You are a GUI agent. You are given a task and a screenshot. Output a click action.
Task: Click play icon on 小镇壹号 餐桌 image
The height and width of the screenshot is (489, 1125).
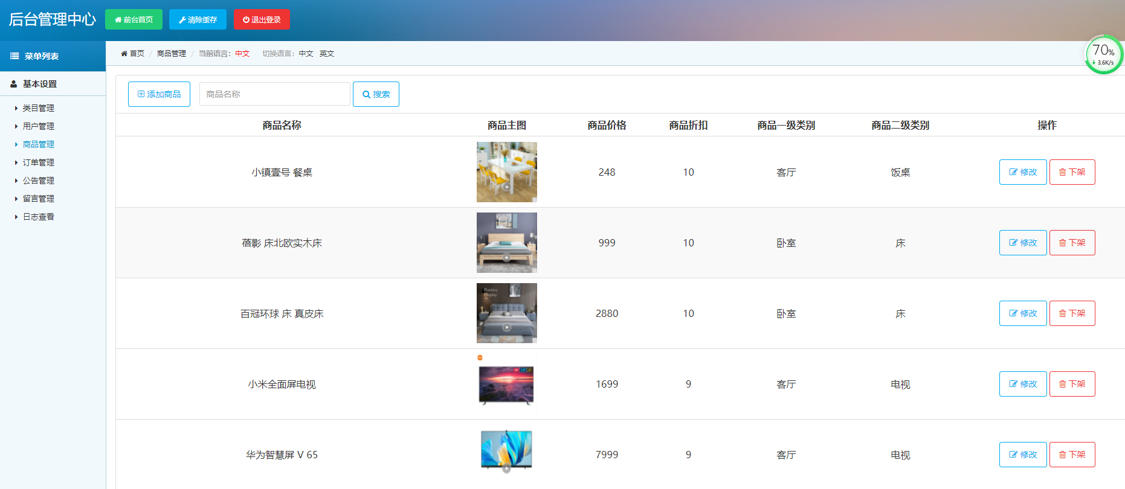[506, 187]
